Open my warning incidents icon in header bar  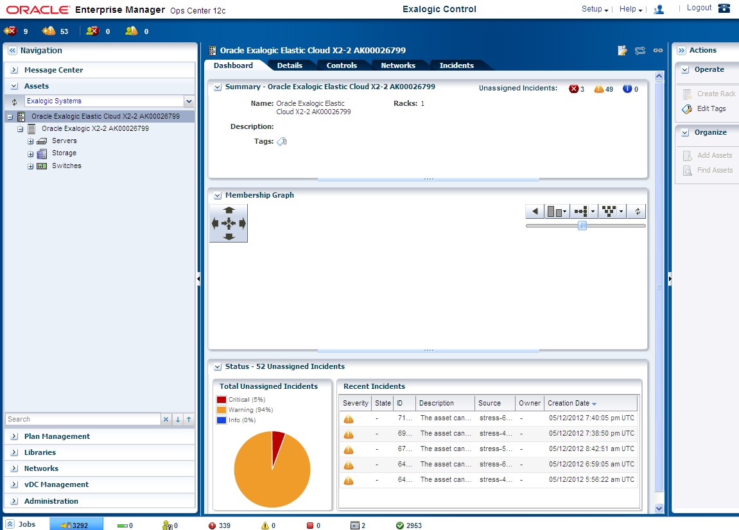(x=132, y=31)
